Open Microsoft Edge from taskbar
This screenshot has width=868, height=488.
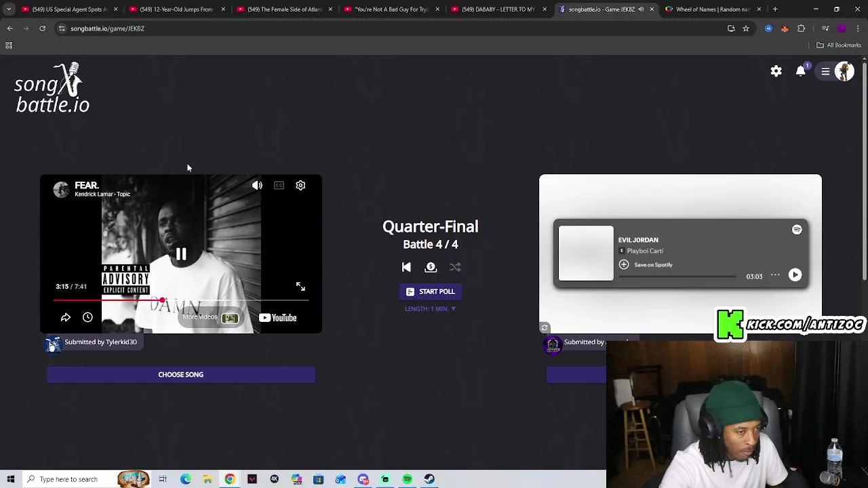click(x=185, y=479)
